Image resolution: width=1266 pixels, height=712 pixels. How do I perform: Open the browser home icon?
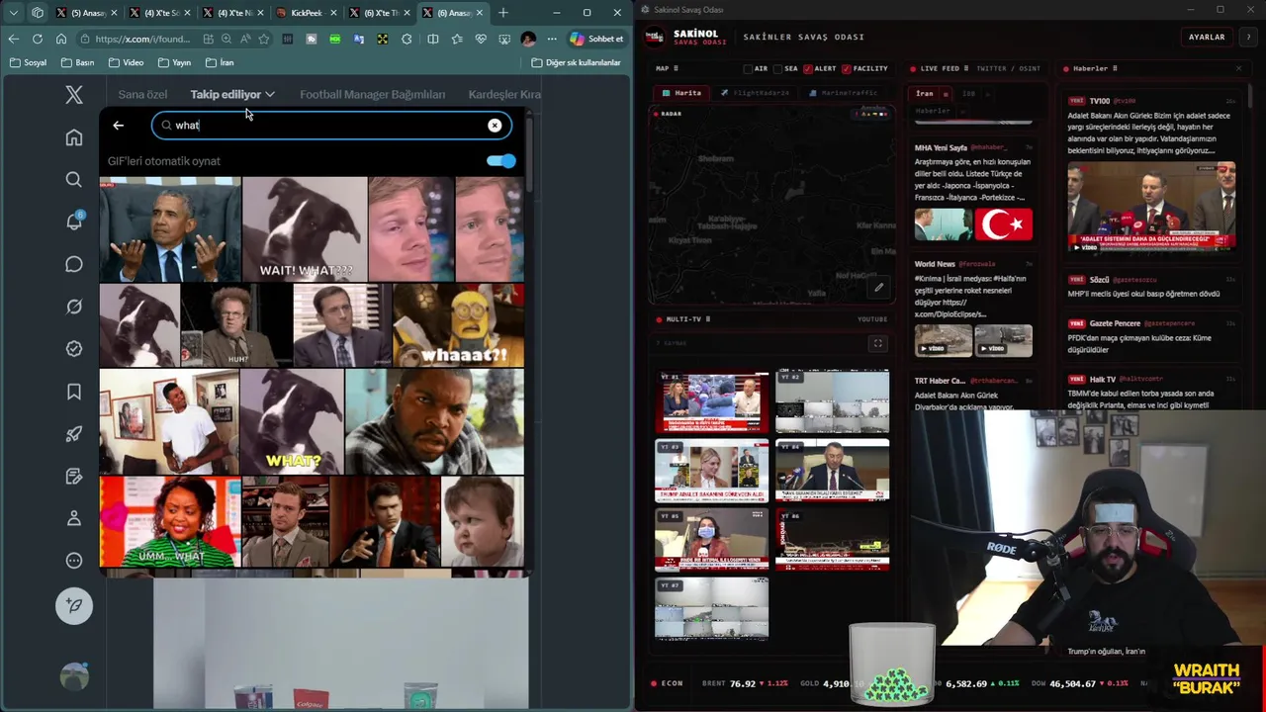[x=61, y=39]
